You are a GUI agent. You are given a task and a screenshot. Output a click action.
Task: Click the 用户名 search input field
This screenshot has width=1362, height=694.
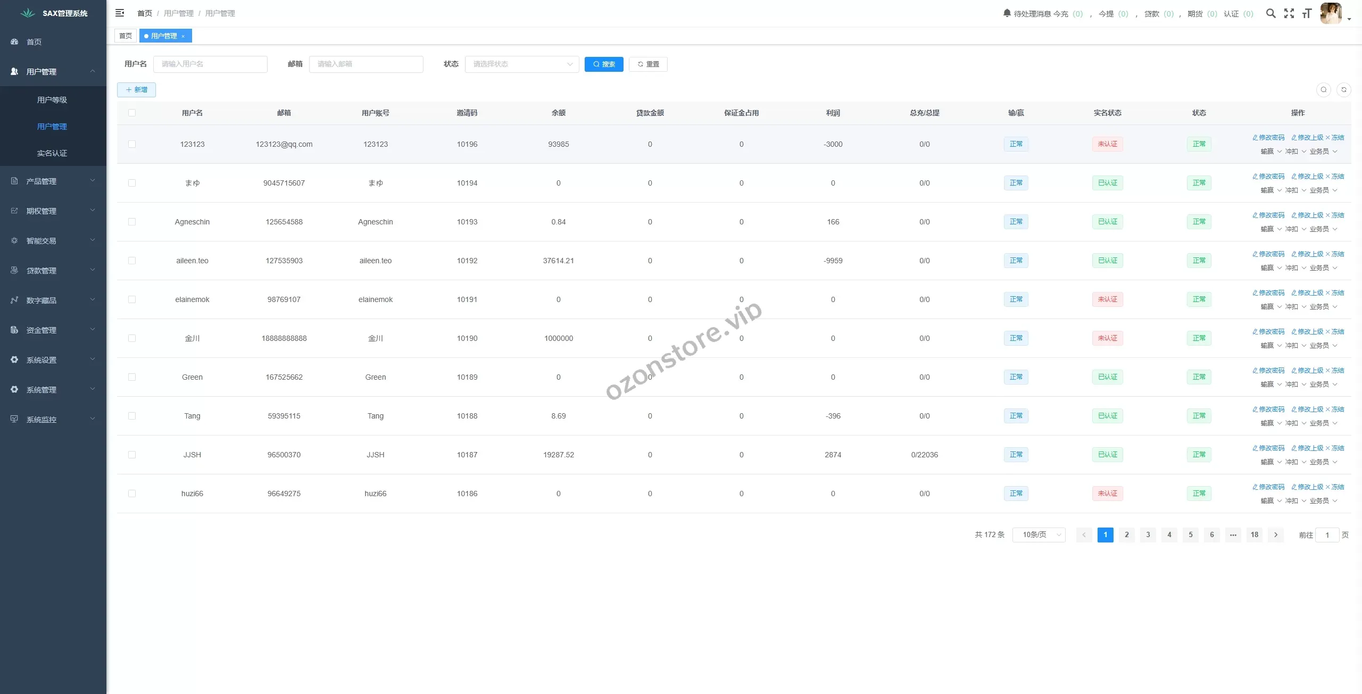pyautogui.click(x=210, y=64)
